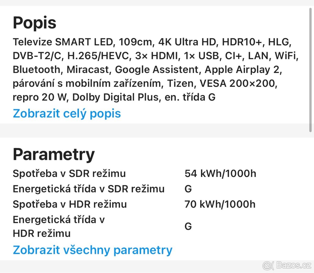Click the "54 kWh/1000h" value
The width and height of the screenshot is (314, 273).
coord(220,174)
